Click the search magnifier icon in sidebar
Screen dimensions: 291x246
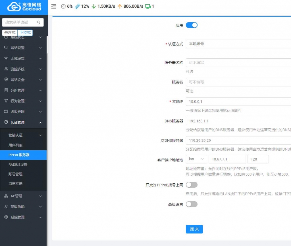pyautogui.click(x=39, y=22)
